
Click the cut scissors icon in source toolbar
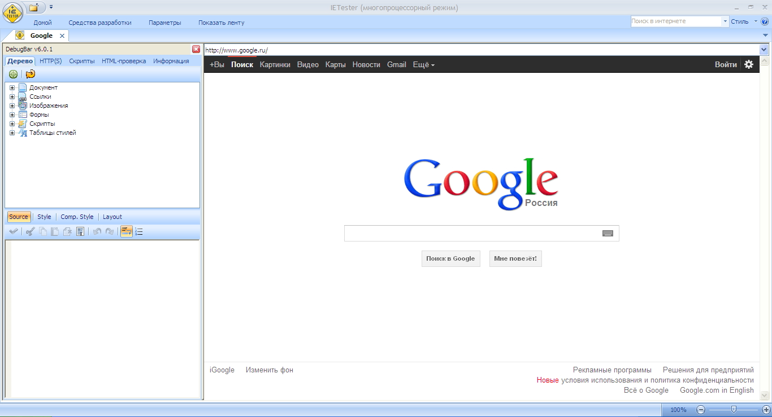pyautogui.click(x=31, y=231)
